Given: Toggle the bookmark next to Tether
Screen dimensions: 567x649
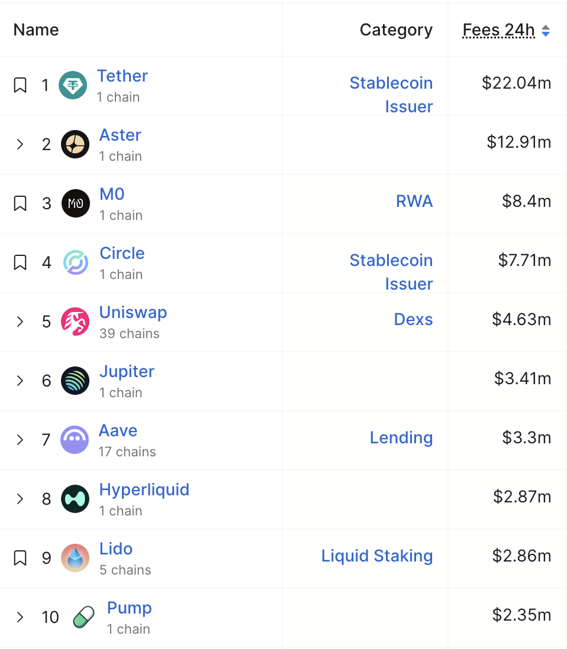Looking at the screenshot, I should coord(20,85).
